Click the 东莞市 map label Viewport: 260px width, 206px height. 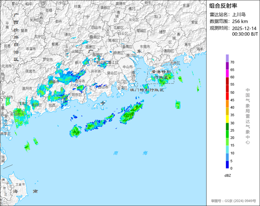pos(145,47)
